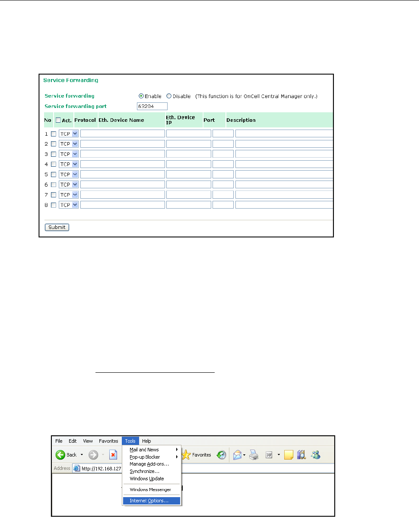Check the Act. box for row 6
This screenshot has height=517, width=419.
54,185
